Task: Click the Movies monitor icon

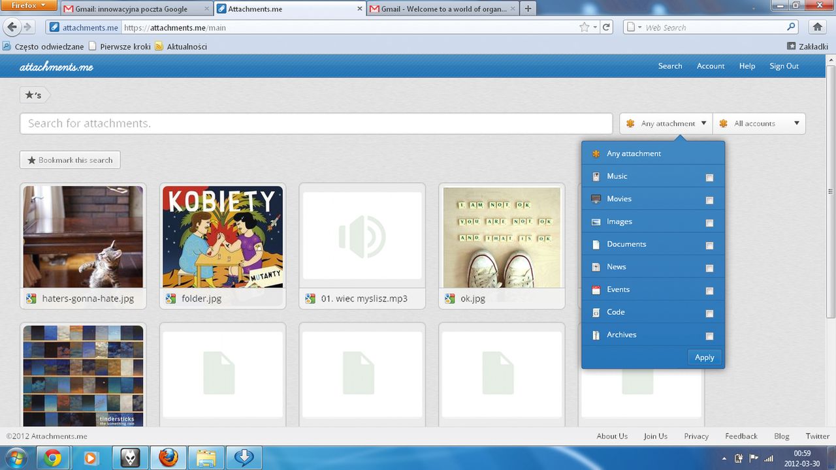Action: (596, 199)
